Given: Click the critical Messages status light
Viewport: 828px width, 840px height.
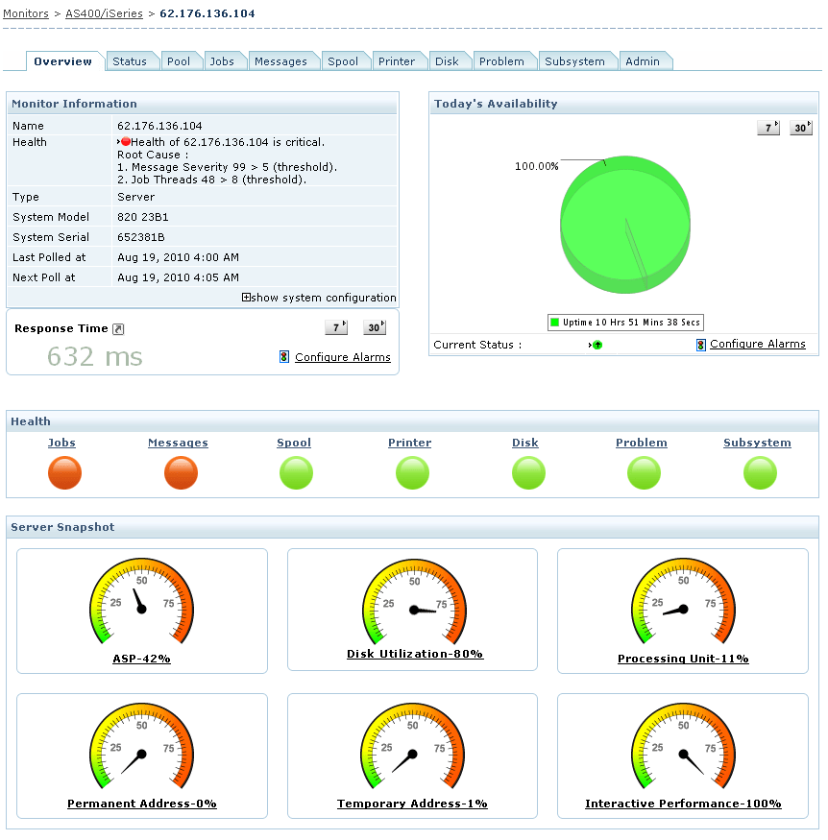Looking at the screenshot, I should [180, 472].
